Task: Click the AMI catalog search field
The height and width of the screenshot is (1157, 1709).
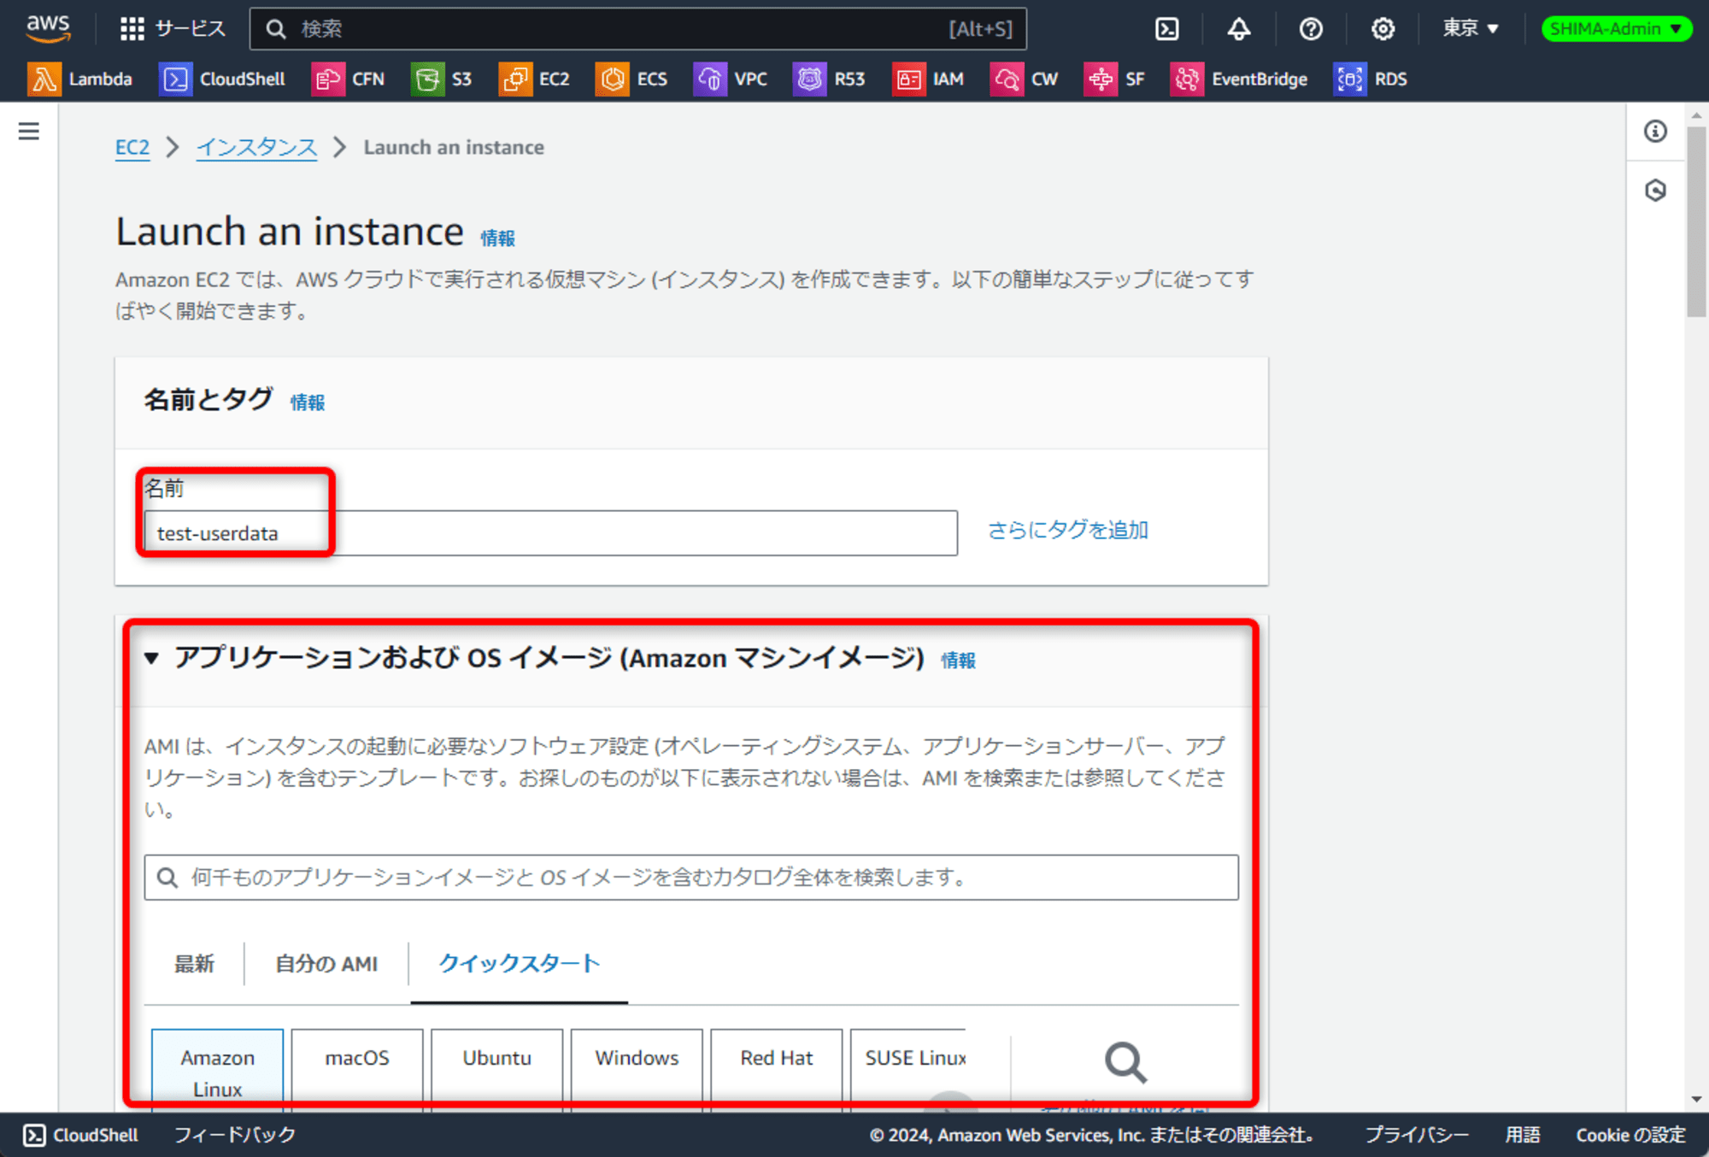Action: 690,878
